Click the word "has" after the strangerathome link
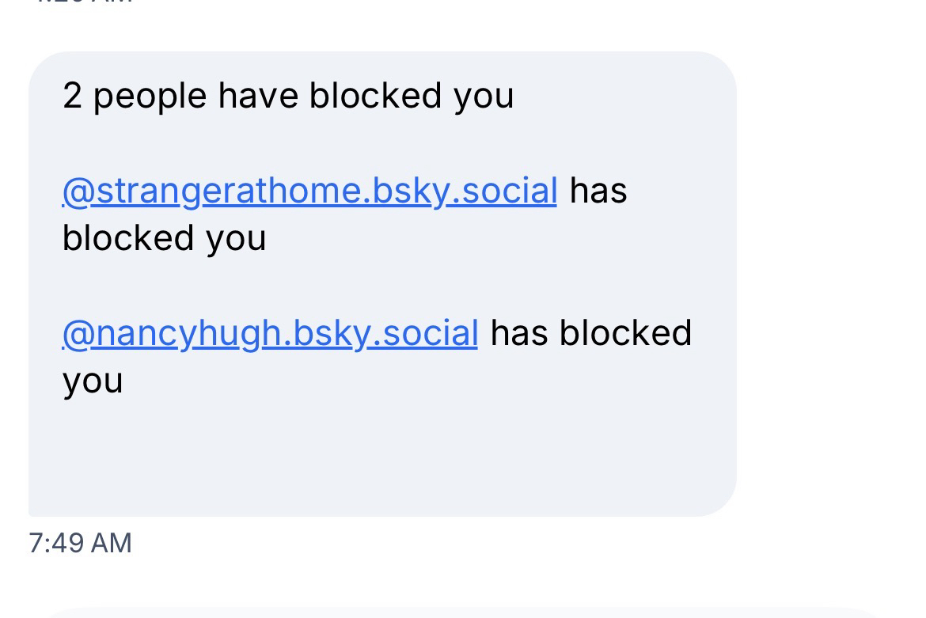This screenshot has width=926, height=618. point(598,191)
